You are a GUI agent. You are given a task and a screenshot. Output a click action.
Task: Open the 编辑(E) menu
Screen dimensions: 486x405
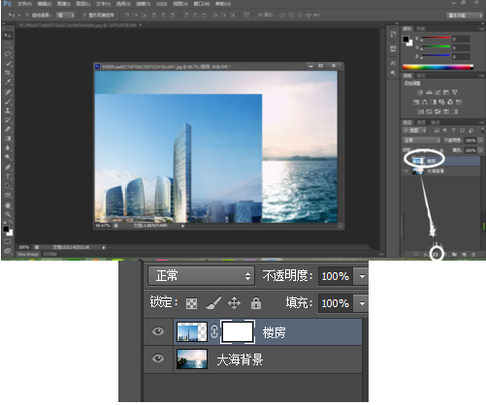point(45,4)
